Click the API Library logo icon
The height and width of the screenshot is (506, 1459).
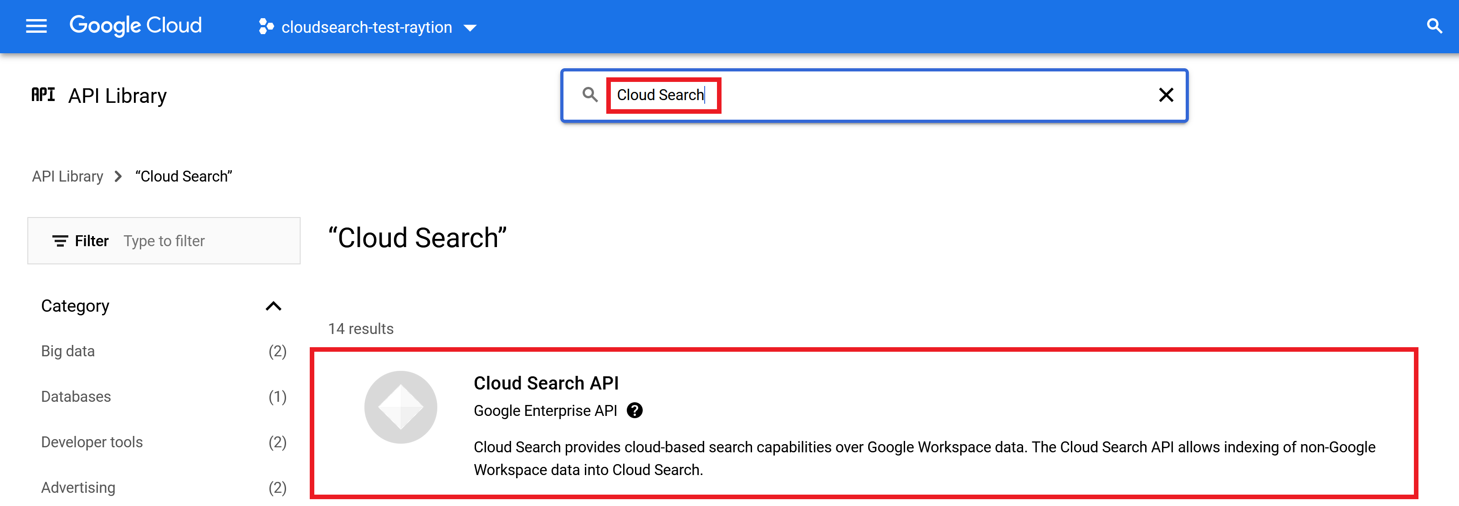tap(43, 95)
